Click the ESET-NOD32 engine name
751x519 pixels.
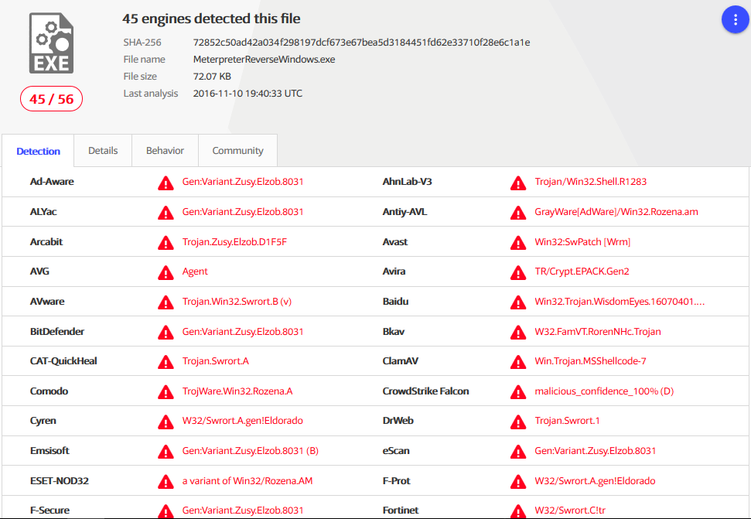pyautogui.click(x=60, y=480)
